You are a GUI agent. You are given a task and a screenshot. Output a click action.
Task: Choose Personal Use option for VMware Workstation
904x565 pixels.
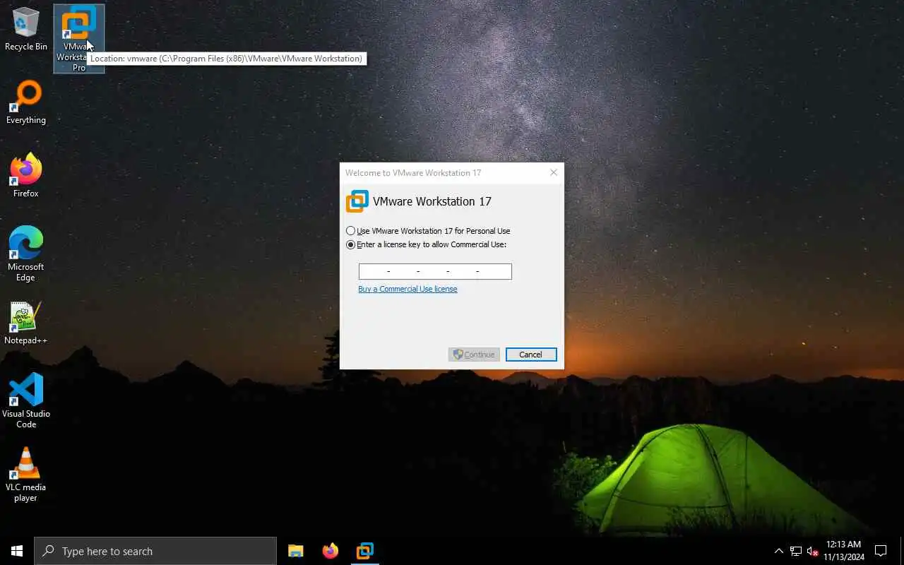[428, 231]
